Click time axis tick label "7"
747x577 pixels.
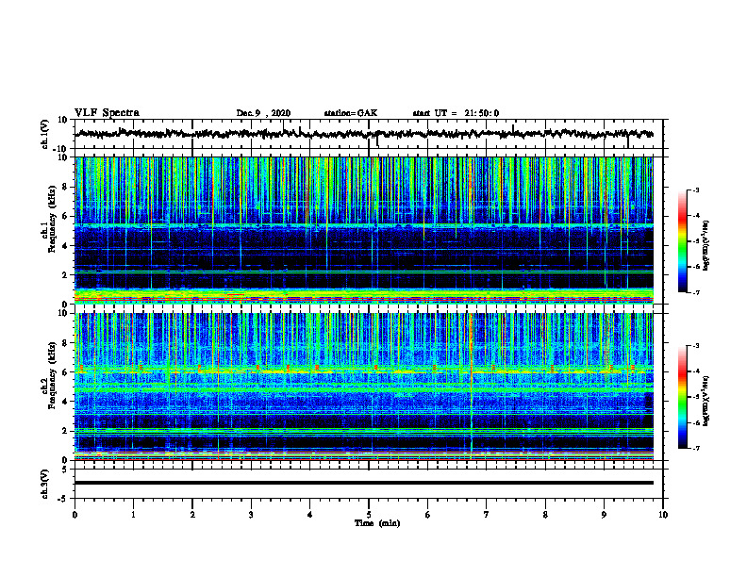tap(487, 515)
